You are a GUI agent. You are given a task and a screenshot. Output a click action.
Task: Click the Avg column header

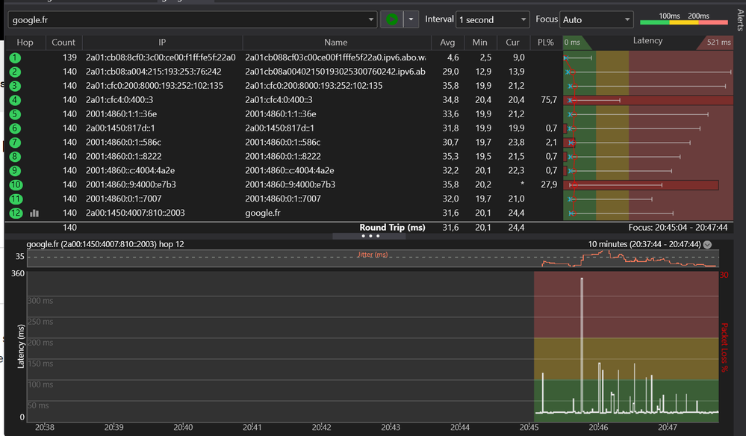coord(447,43)
